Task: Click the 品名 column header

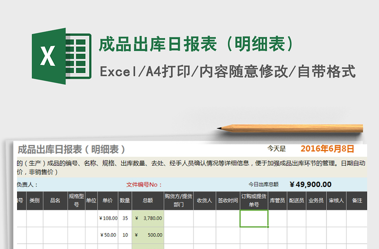Action: [x=55, y=200]
